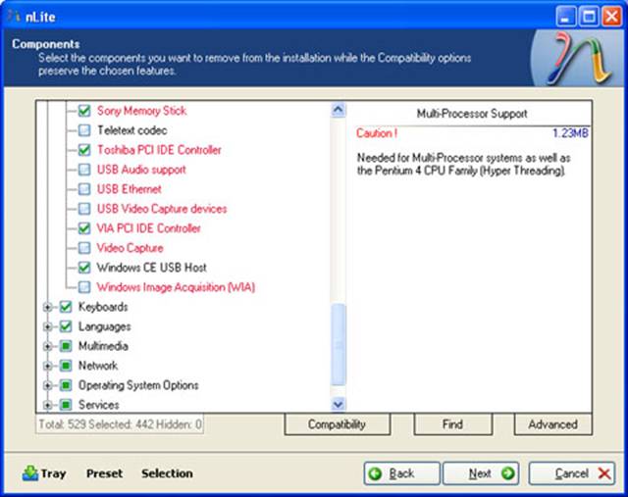Check the USB Audio support checkbox
Screen dimensions: 628x497
(84, 170)
